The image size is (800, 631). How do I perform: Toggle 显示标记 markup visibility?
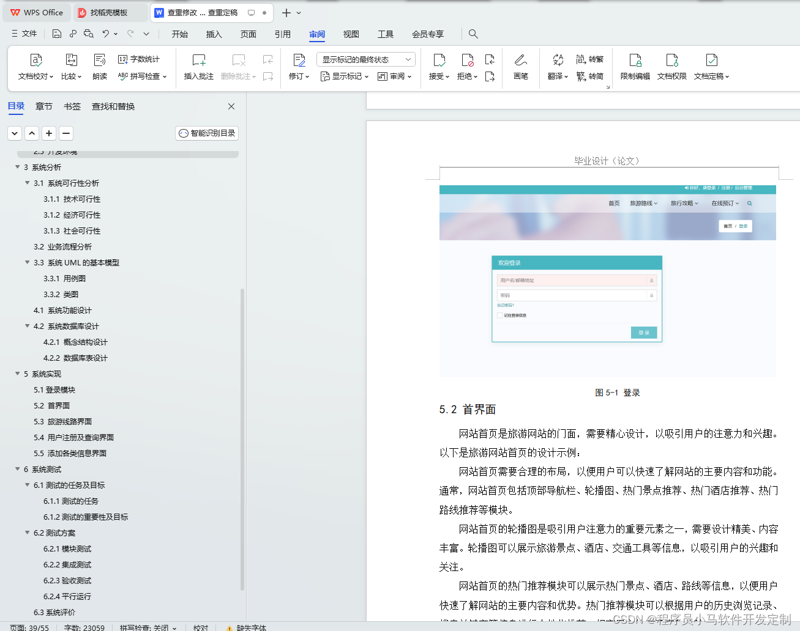(x=345, y=76)
